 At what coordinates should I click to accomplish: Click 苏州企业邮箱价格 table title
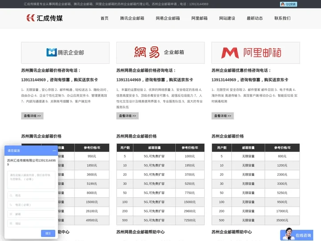228,136
